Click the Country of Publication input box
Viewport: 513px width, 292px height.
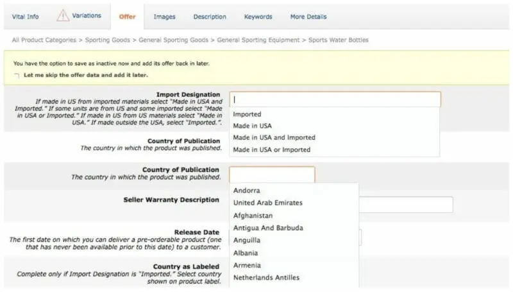[x=272, y=175]
